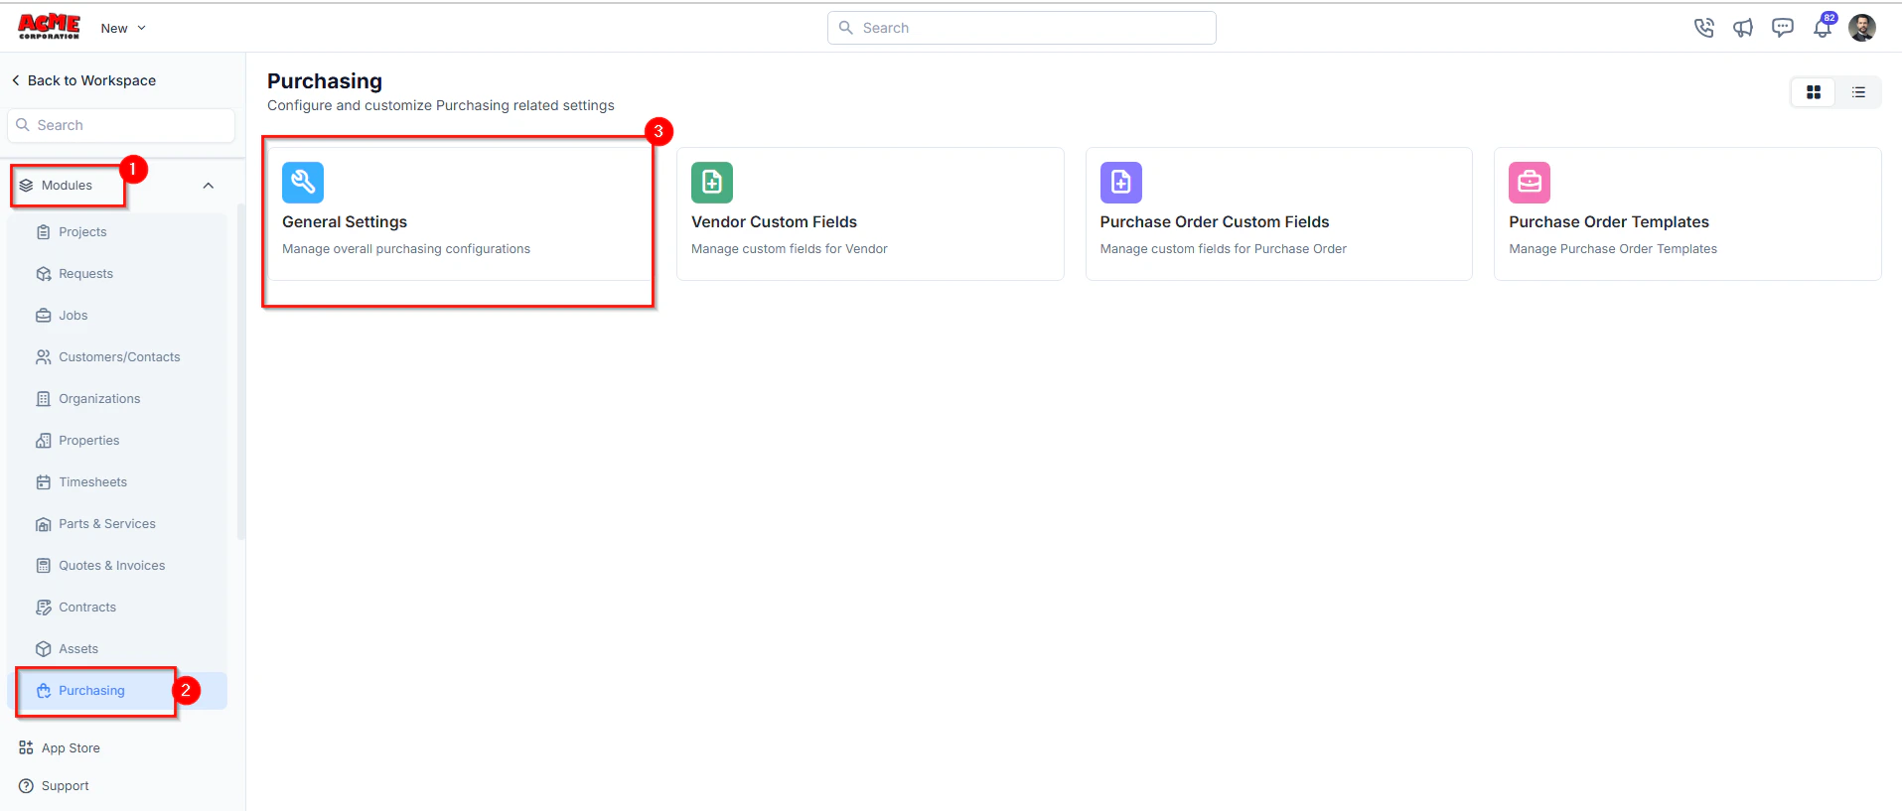Click the ACME Corporation logo

point(49,27)
